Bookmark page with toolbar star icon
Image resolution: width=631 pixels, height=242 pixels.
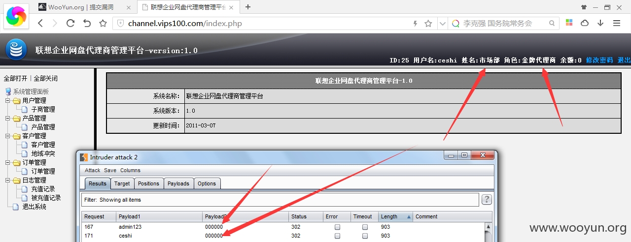(x=103, y=23)
